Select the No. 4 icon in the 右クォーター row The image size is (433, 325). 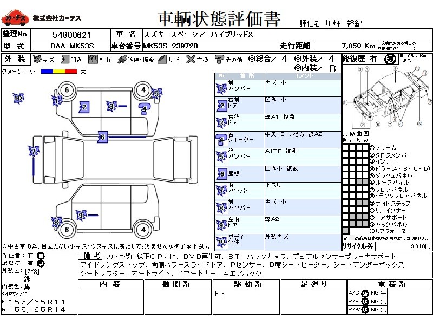pyautogui.click(x=221, y=140)
